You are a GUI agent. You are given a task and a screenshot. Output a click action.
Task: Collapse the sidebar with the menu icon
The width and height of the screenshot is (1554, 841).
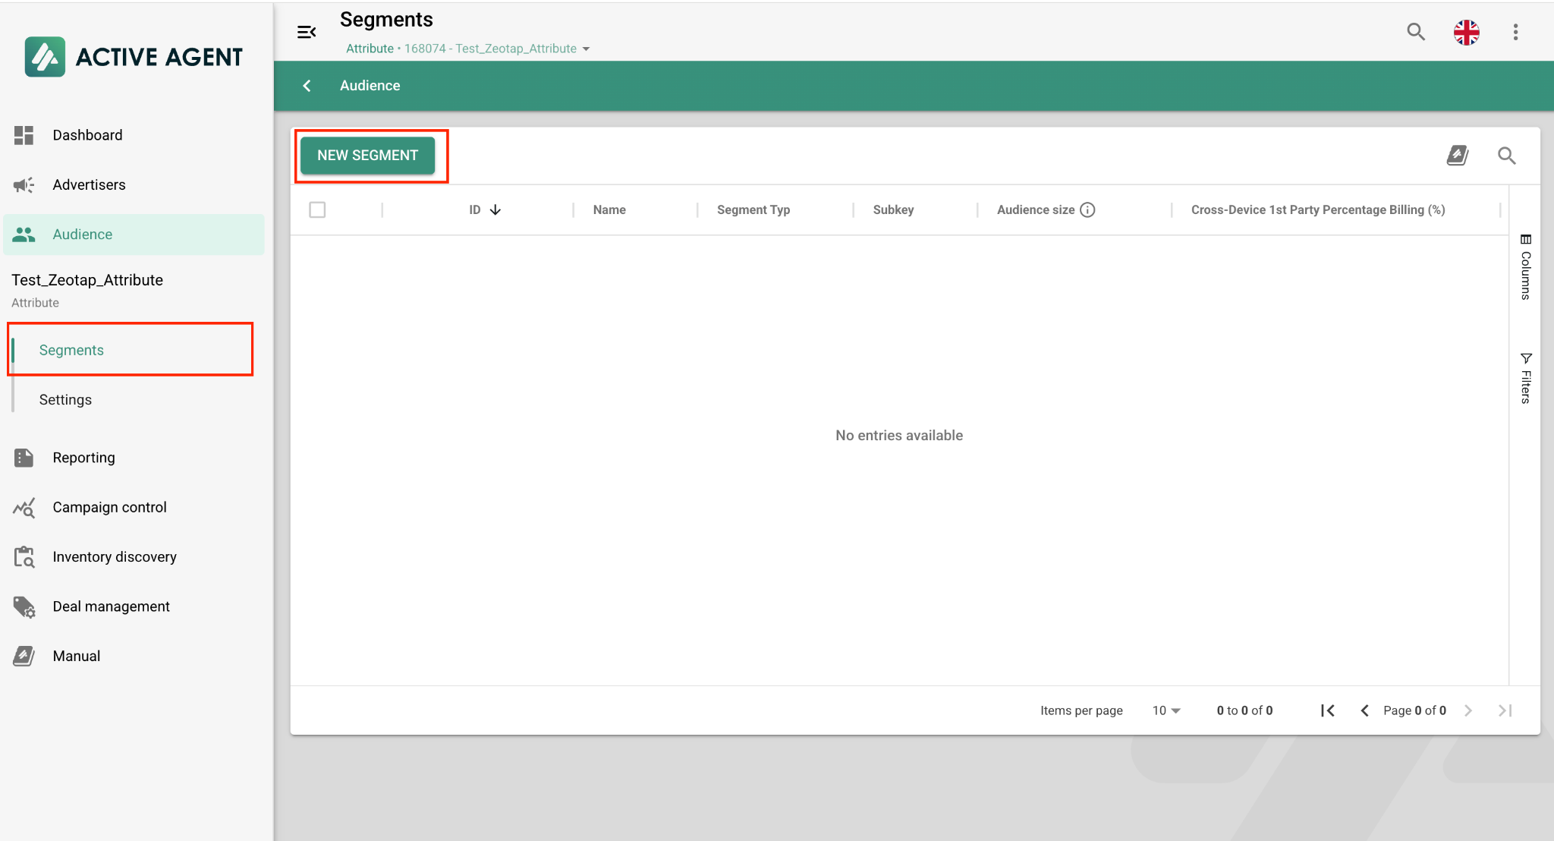tap(307, 32)
